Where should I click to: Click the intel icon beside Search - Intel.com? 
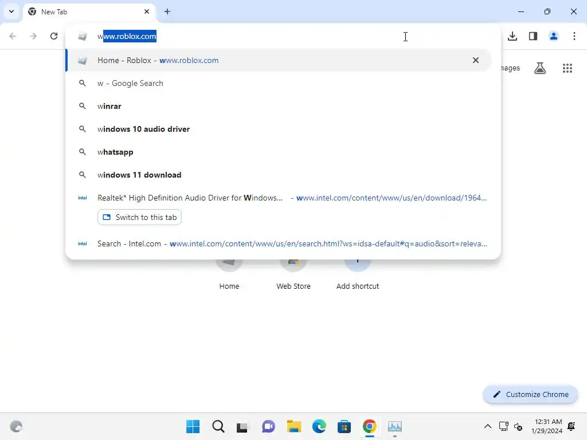(83, 243)
